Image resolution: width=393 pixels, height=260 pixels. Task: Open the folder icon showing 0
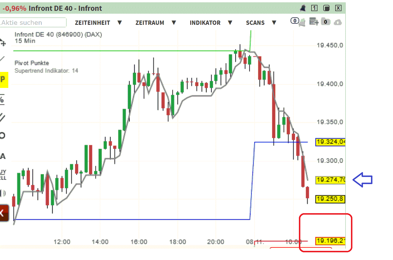(325, 22)
